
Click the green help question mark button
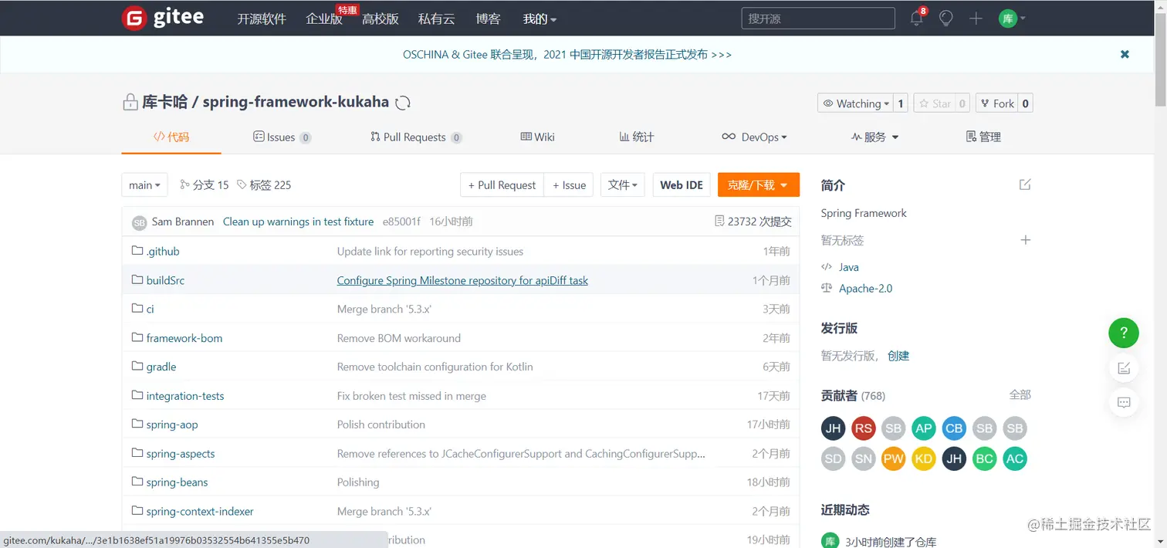click(x=1124, y=333)
